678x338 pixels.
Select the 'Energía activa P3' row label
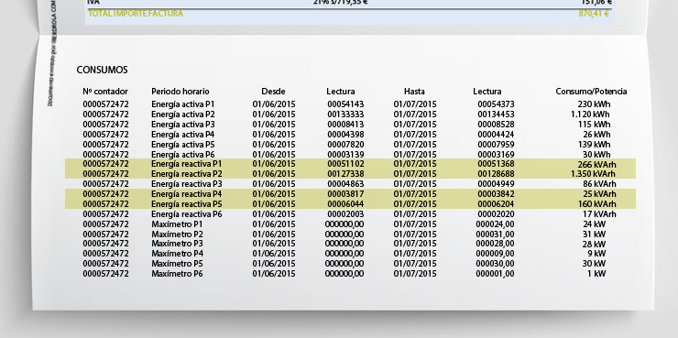[183, 125]
